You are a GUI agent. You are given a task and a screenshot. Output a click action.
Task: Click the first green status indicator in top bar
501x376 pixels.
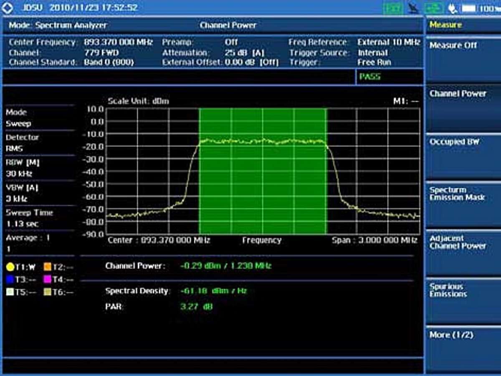(392, 8)
